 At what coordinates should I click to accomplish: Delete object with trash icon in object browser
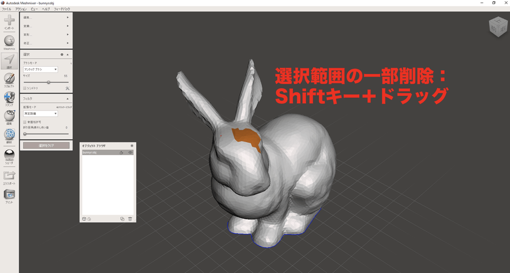(130, 219)
